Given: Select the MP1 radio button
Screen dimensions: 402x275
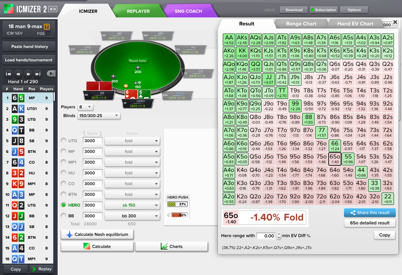Looking at the screenshot, I should tap(63, 162).
